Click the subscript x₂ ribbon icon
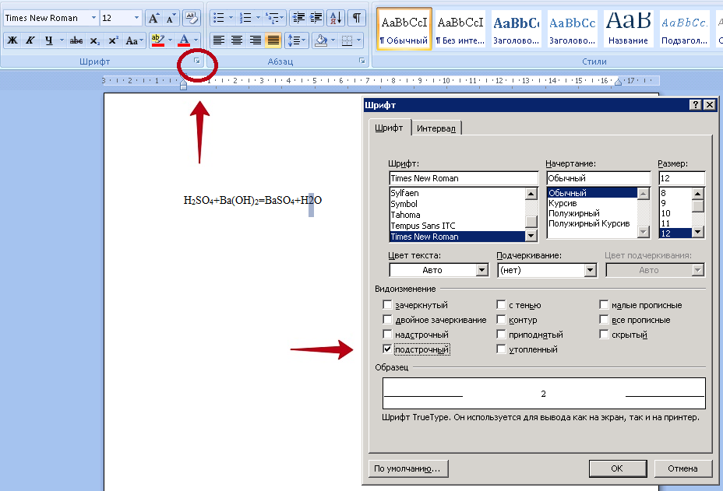This screenshot has height=491, width=723. [94, 40]
